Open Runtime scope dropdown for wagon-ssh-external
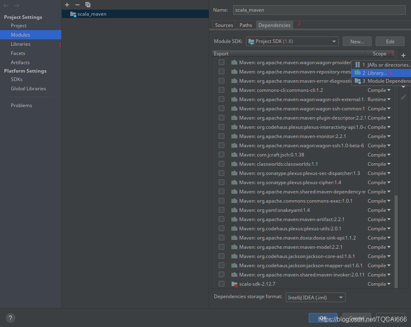 (x=379, y=100)
